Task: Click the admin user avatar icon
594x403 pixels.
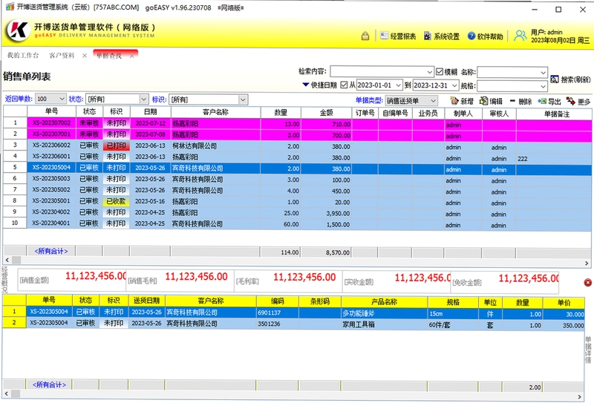Action: [520, 36]
